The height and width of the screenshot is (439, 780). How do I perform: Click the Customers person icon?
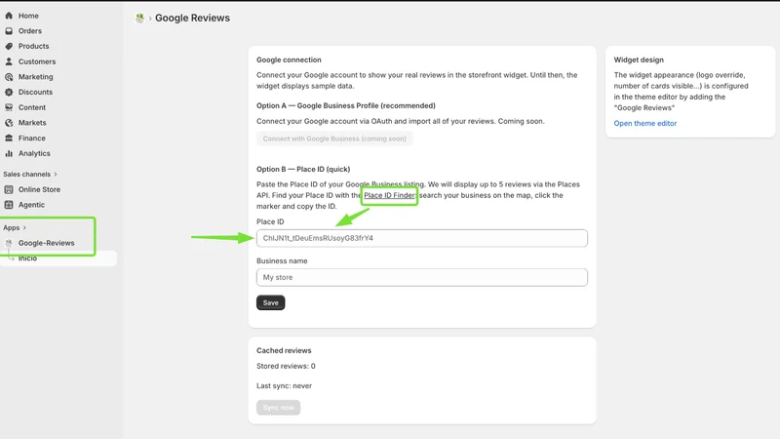(9, 61)
